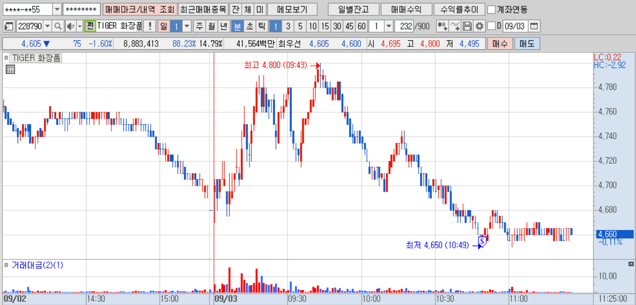Click the 232 candle count field

click(x=403, y=26)
